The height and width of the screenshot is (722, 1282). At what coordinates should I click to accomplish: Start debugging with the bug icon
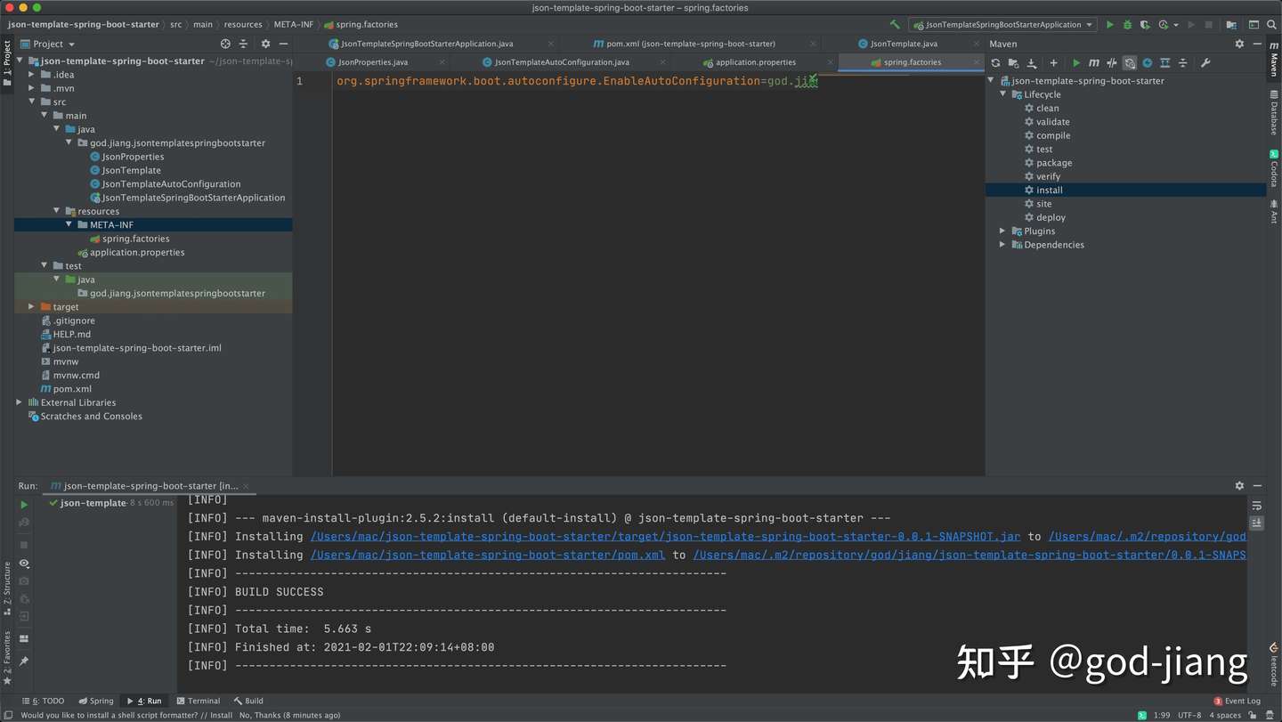pos(1128,25)
